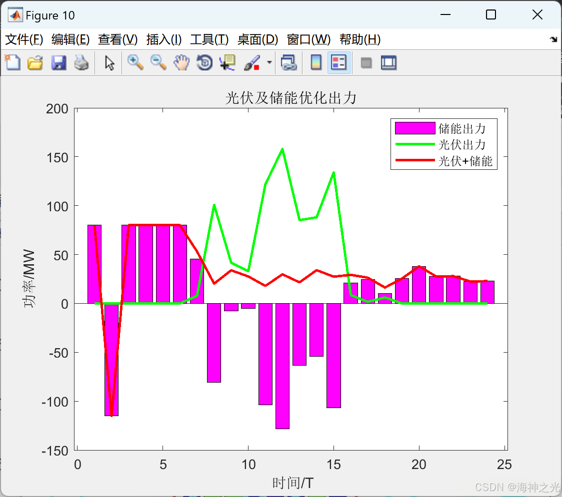Open file with the folder icon
Image resolution: width=562 pixels, height=497 pixels.
coord(35,62)
